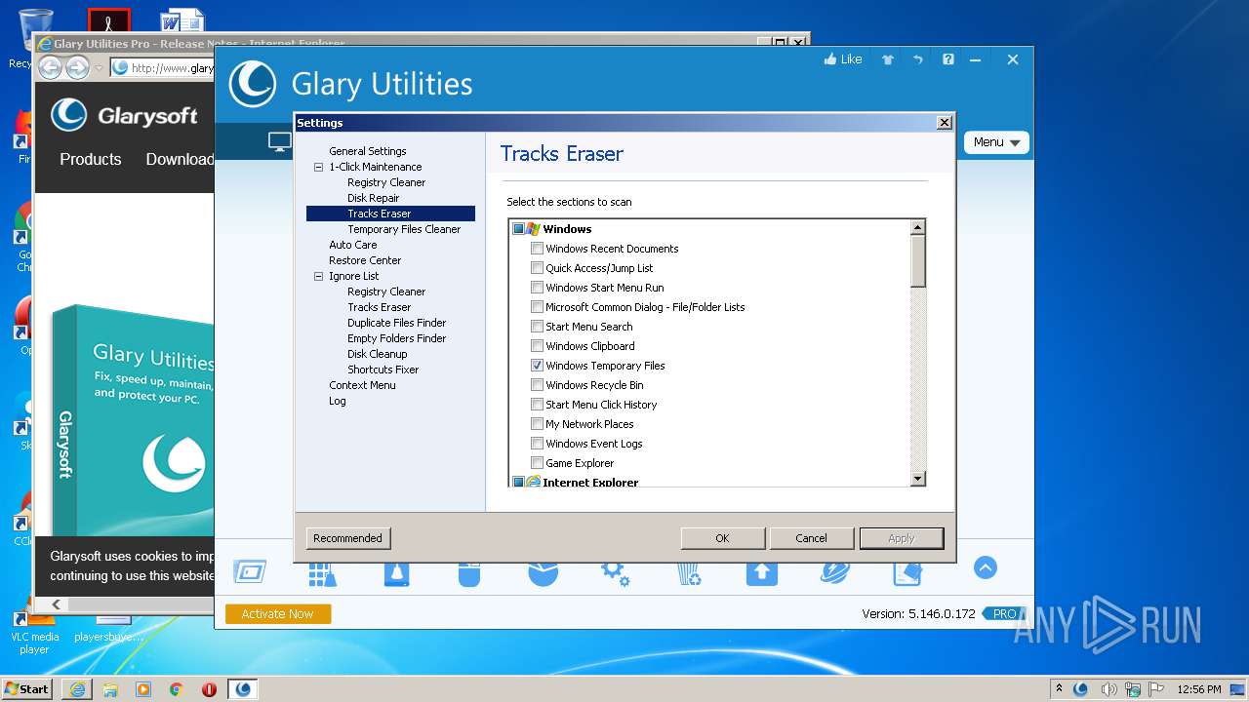This screenshot has height=702, width=1249.
Task: Click the Internet Explorer taskbar icon
Action: click(77, 689)
